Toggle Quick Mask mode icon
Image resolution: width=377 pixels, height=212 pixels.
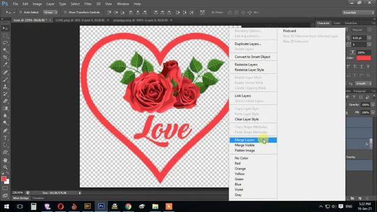click(5, 188)
